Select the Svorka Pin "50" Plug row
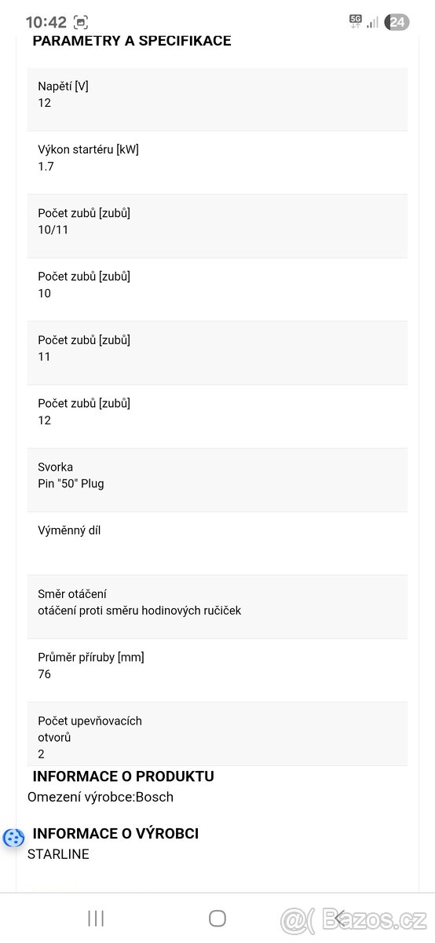435x943 pixels. [217, 480]
